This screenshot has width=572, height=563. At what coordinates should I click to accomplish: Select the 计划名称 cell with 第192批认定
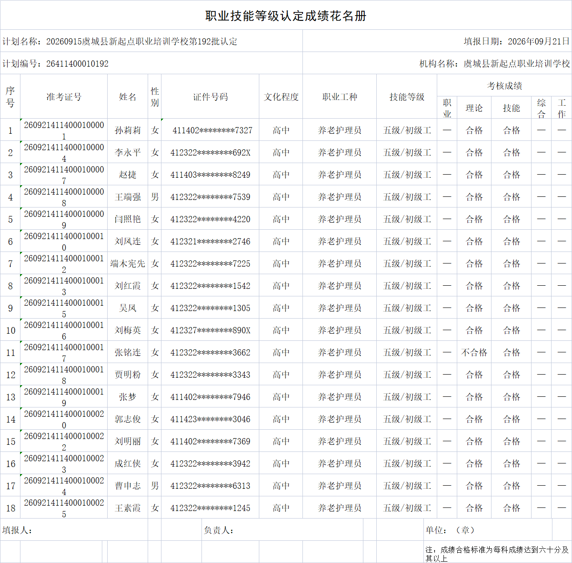tap(151, 41)
